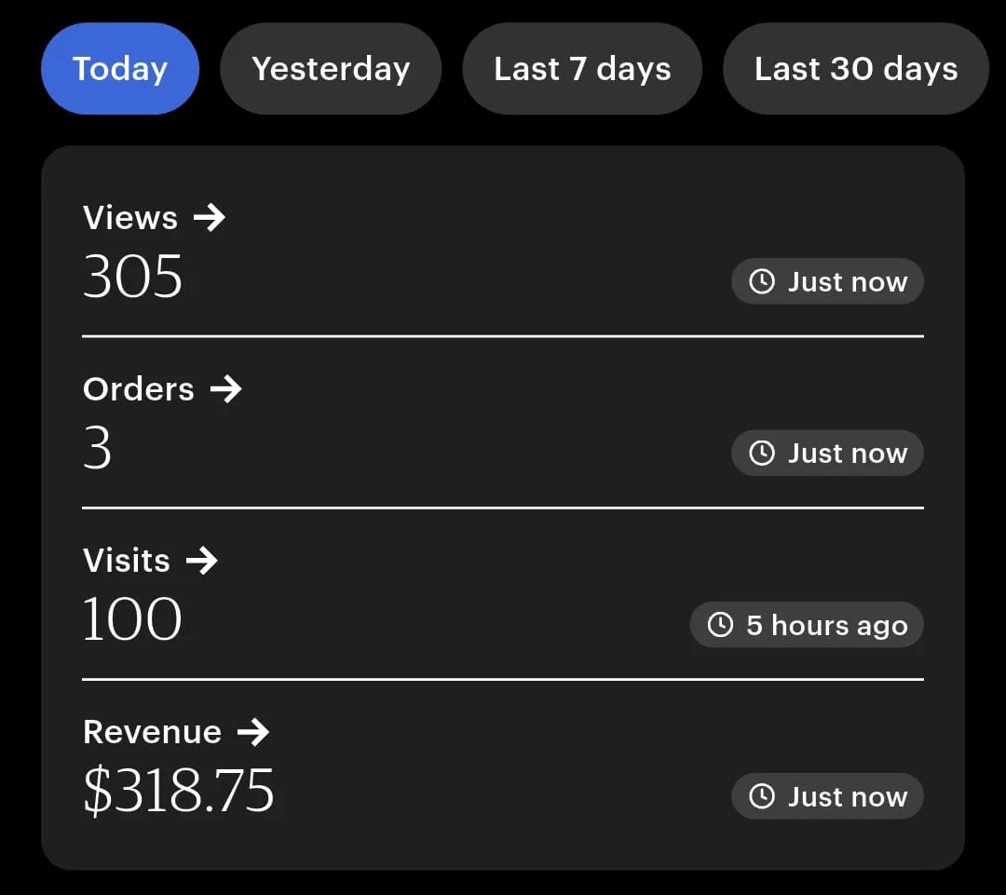The width and height of the screenshot is (1006, 895).
Task: Open the Views details link
Action: coord(130,218)
